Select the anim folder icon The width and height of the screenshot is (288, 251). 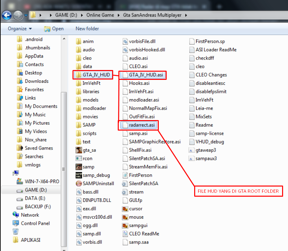(78, 41)
